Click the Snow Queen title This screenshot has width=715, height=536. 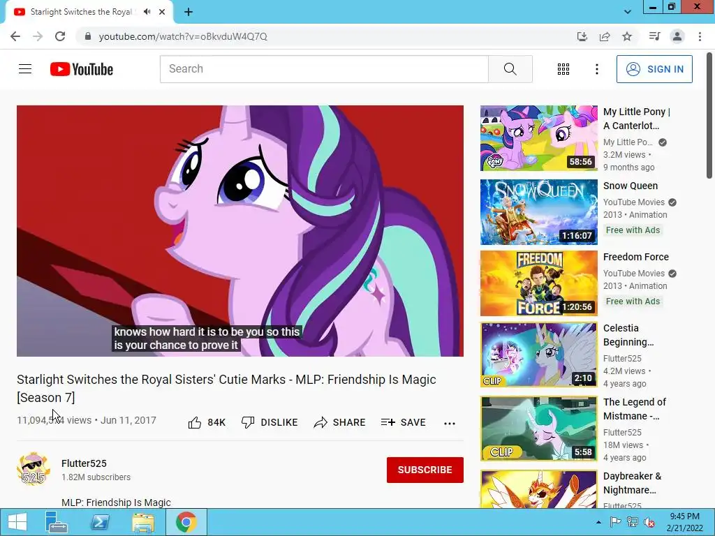(x=631, y=186)
